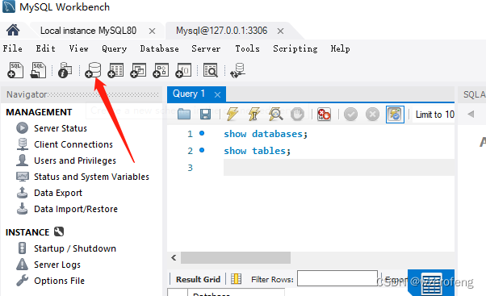This screenshot has width=486, height=296.
Task: Create a new table icon
Action: (x=115, y=70)
